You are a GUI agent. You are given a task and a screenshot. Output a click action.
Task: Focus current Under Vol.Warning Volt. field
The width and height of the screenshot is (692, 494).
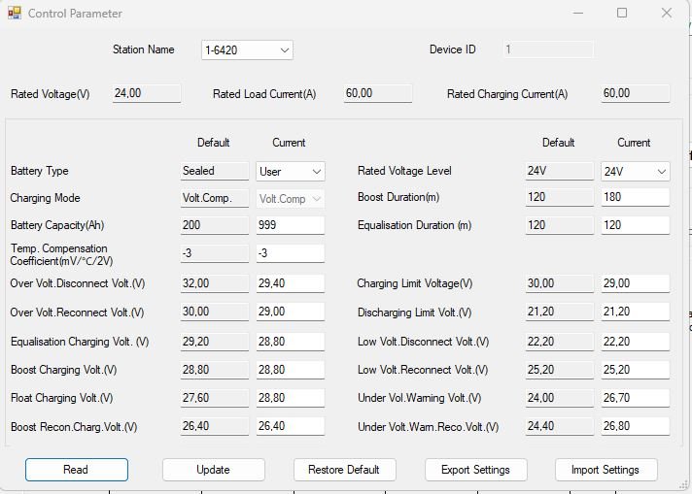point(635,398)
